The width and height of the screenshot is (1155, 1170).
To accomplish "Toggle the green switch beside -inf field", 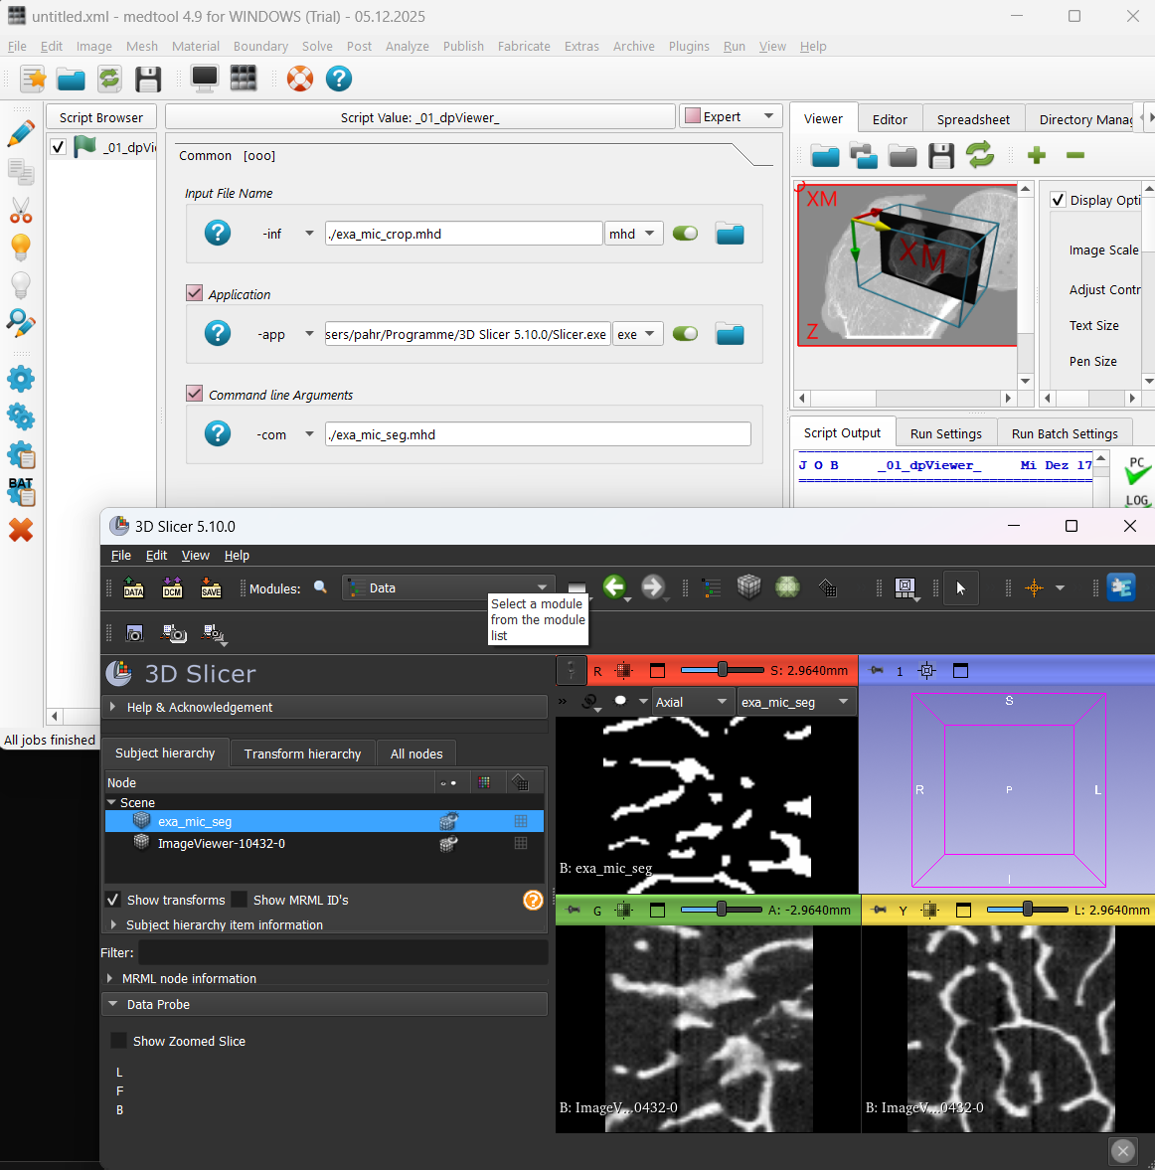I will pyautogui.click(x=685, y=234).
